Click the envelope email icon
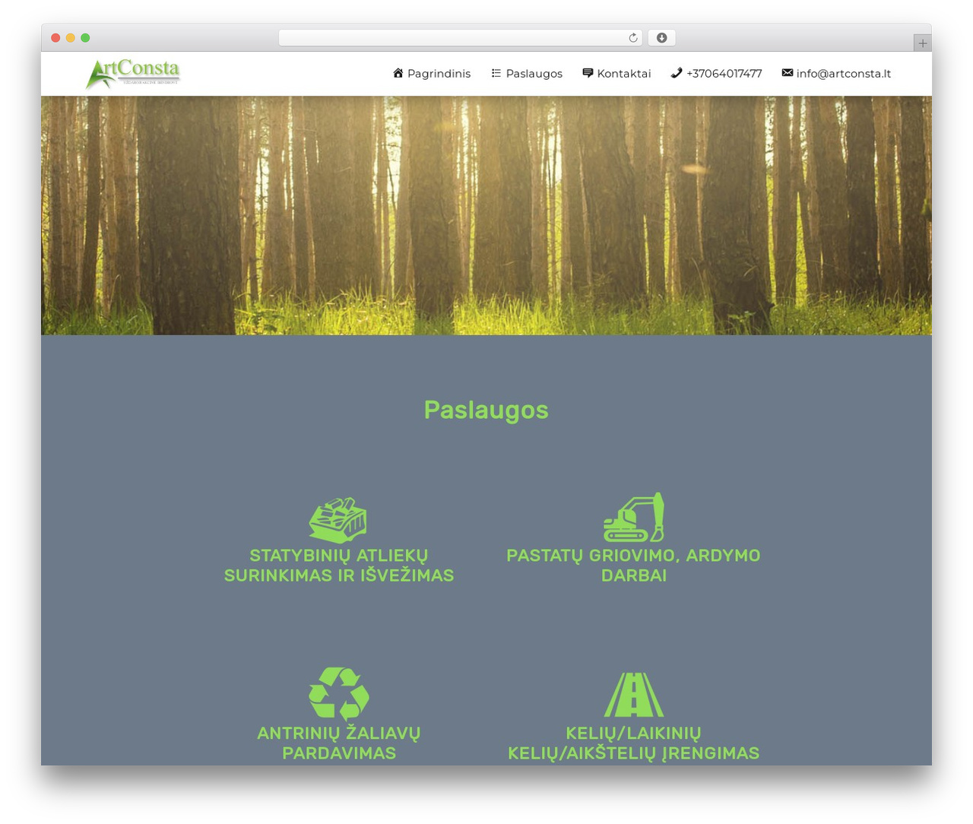The width and height of the screenshot is (973, 824). pyautogui.click(x=788, y=73)
